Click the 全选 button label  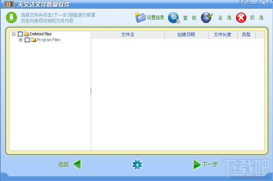pos(225,17)
